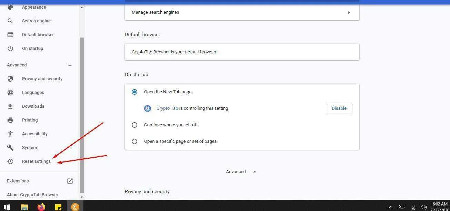Launch Firefox from the taskbar

point(41,207)
